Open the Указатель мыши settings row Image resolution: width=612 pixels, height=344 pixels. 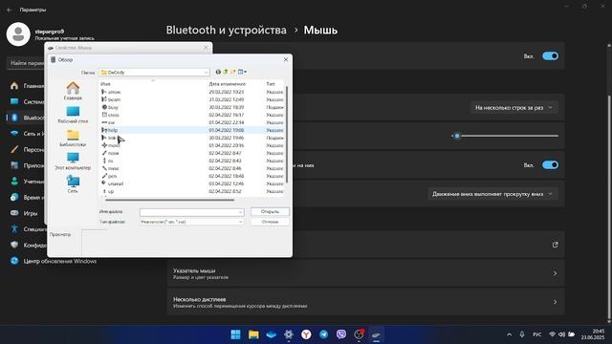(365, 273)
